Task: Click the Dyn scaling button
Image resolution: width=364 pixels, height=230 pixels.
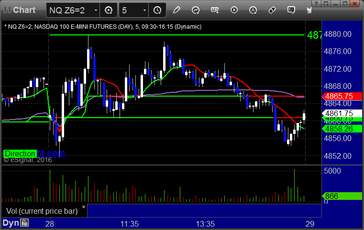Action: tap(11, 223)
